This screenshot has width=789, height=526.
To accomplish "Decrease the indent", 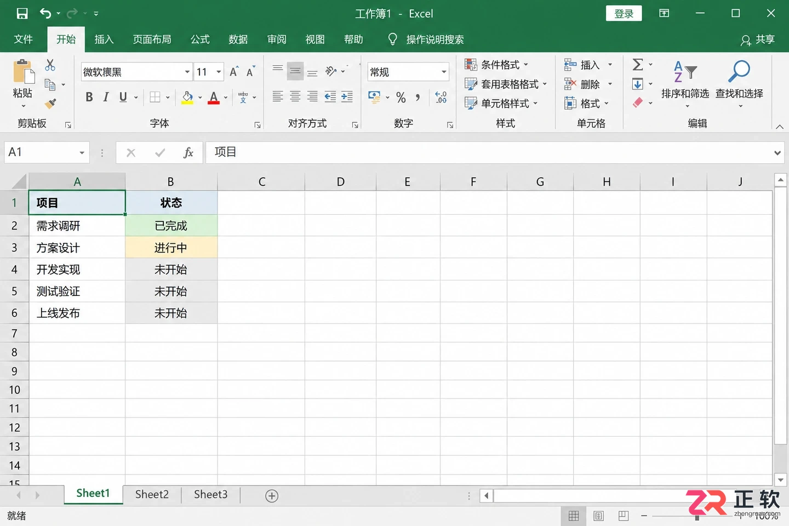I will (x=330, y=97).
